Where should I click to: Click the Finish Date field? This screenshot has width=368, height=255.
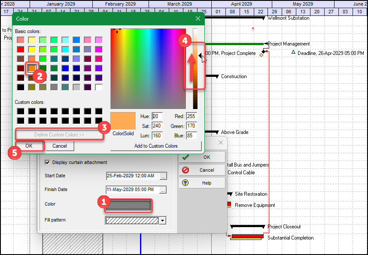click(133, 190)
